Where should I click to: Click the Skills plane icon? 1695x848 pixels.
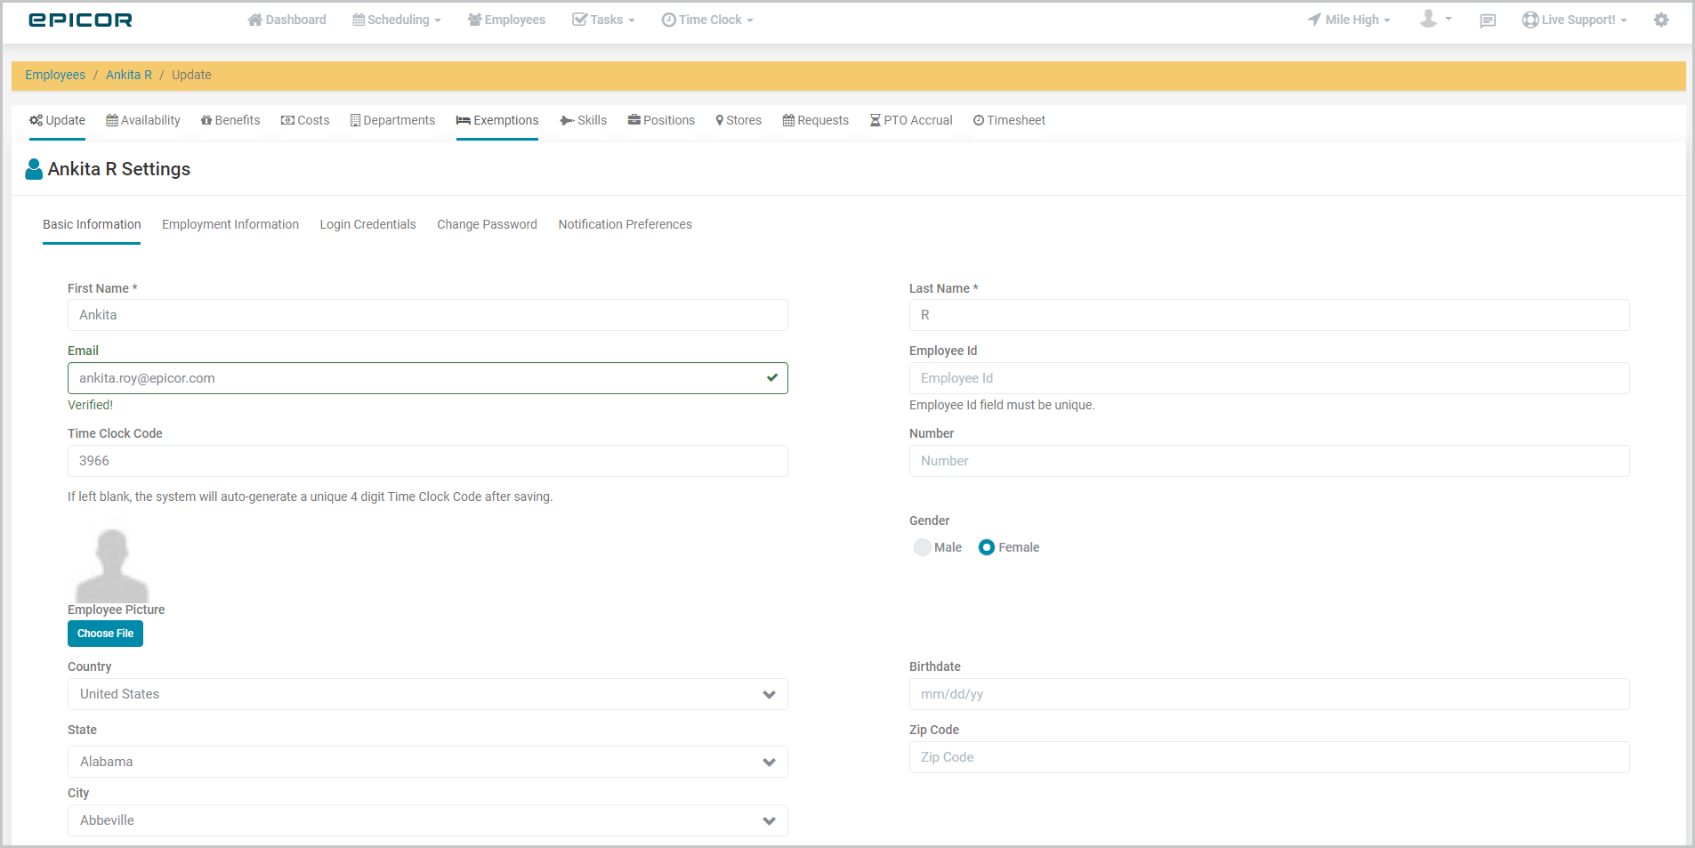pos(567,120)
